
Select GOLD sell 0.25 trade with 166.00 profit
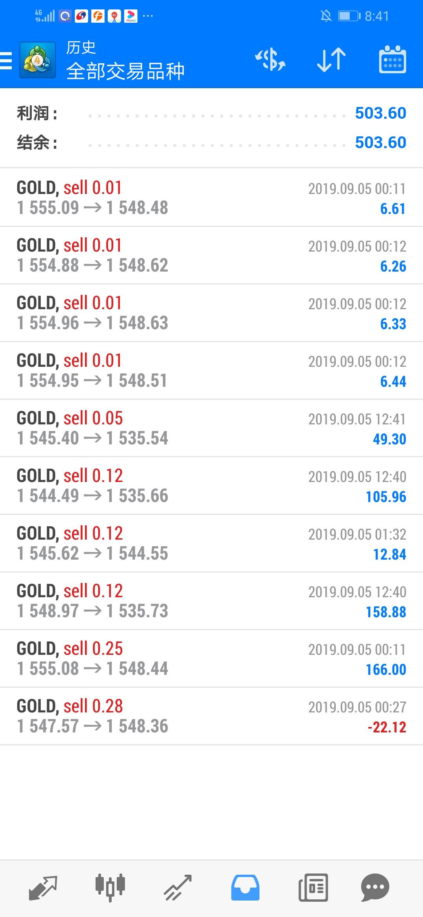pyautogui.click(x=211, y=658)
